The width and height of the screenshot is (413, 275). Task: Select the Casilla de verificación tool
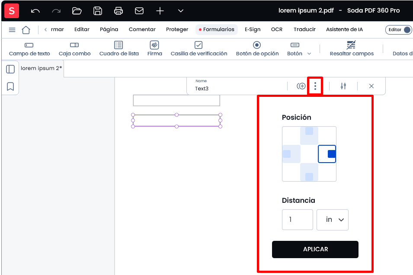coord(199,49)
